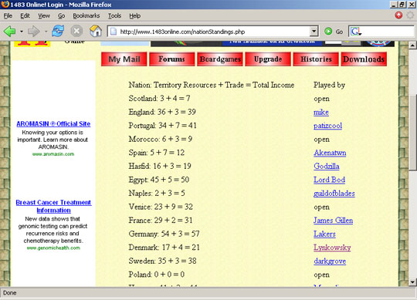The width and height of the screenshot is (417, 300).
Task: Click the Stop loading icon
Action: click(76, 32)
